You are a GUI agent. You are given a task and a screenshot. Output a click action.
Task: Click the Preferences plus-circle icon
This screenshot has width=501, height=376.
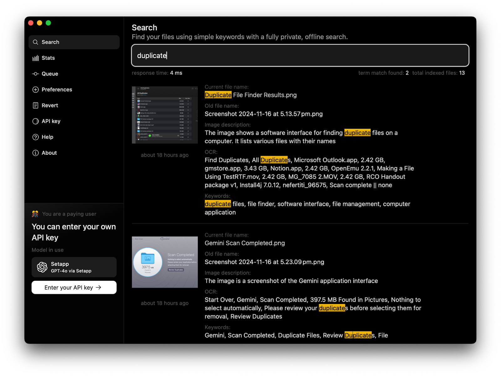pyautogui.click(x=35, y=90)
